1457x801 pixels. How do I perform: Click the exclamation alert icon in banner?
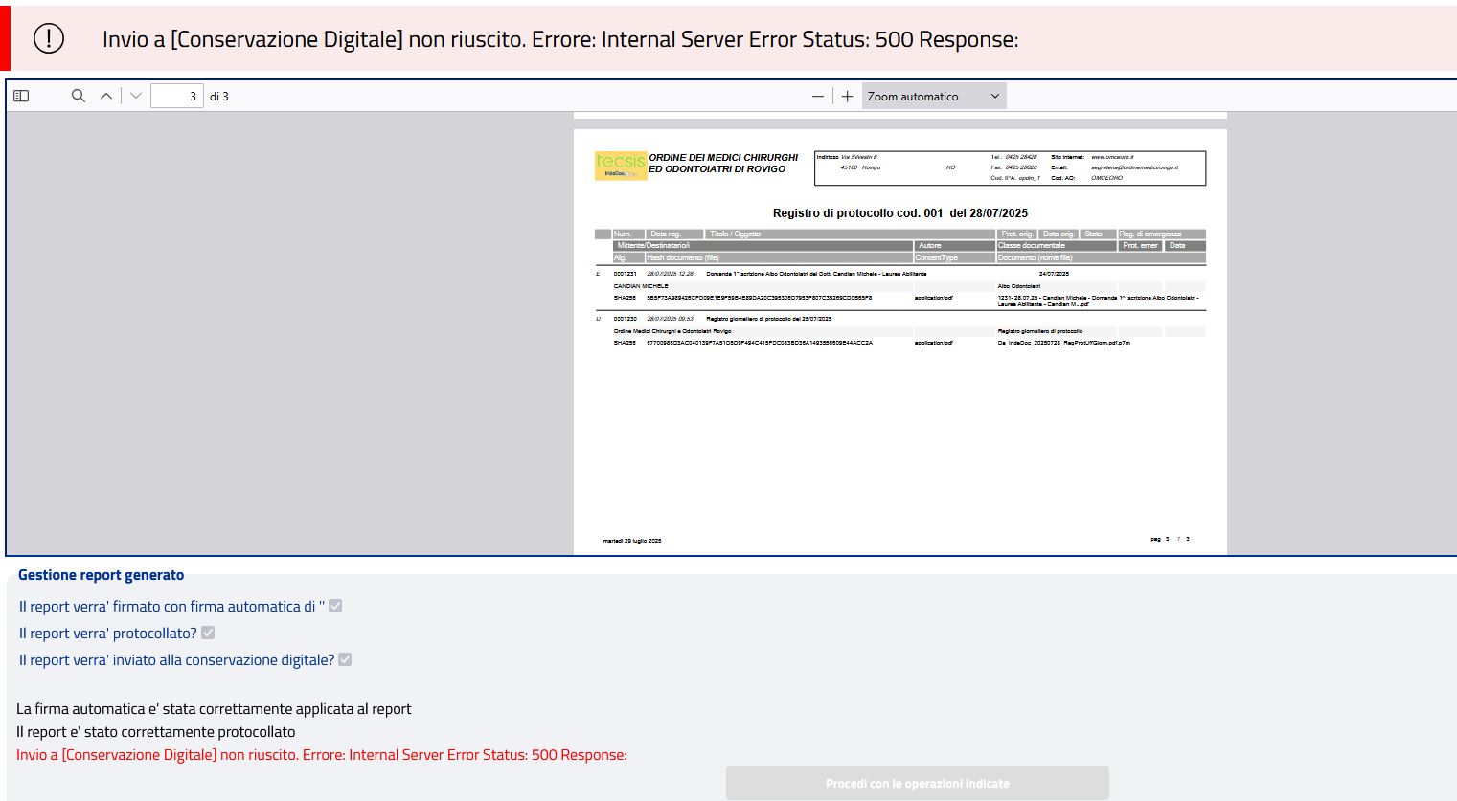49,38
